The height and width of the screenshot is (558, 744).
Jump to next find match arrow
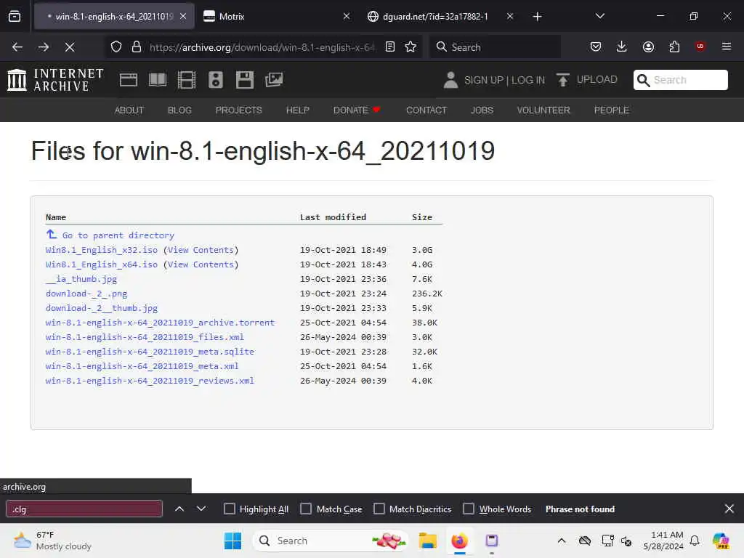pos(201,509)
